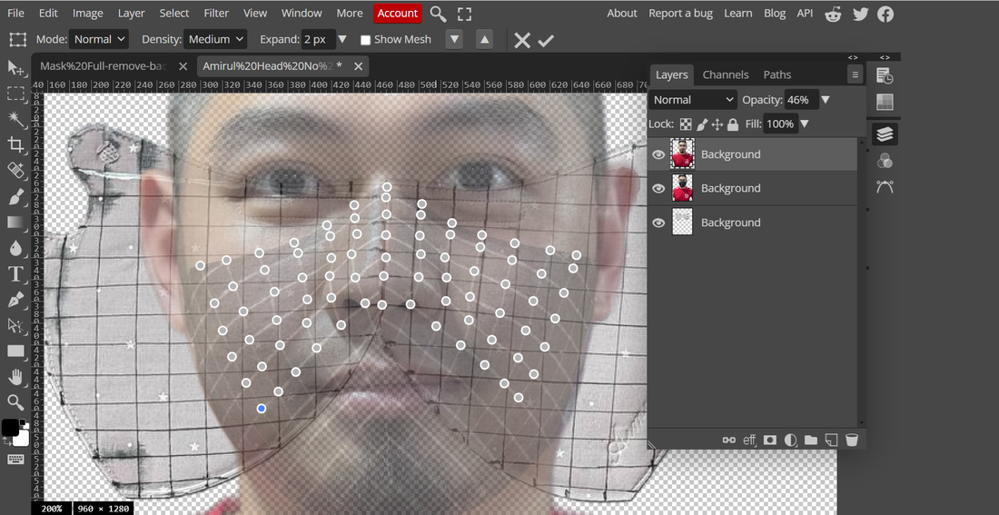Select the Rectangular Marquee tool
Image resolution: width=999 pixels, height=515 pixels.
(x=15, y=94)
